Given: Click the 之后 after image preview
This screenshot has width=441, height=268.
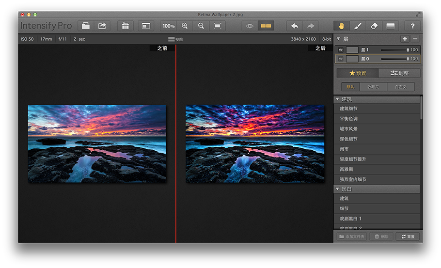Looking at the screenshot, I should tap(255, 144).
